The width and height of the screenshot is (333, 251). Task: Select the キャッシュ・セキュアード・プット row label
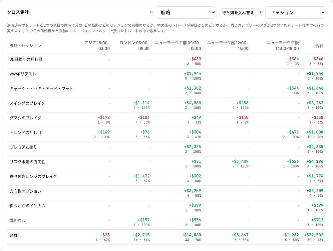pyautogui.click(x=41, y=89)
